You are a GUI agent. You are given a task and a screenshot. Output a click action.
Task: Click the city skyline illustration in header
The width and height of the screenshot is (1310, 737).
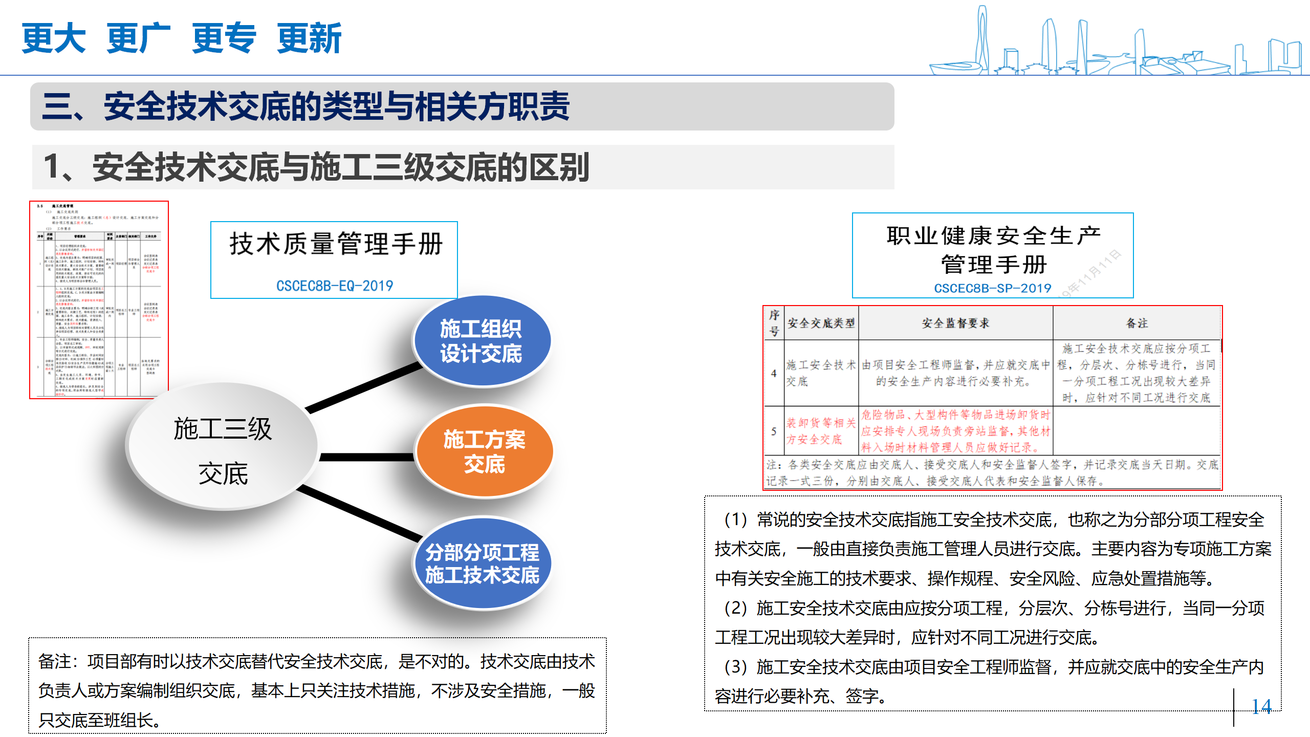(1116, 40)
